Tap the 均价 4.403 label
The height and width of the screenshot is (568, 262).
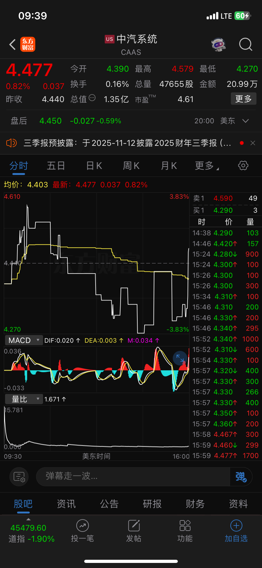26,185
